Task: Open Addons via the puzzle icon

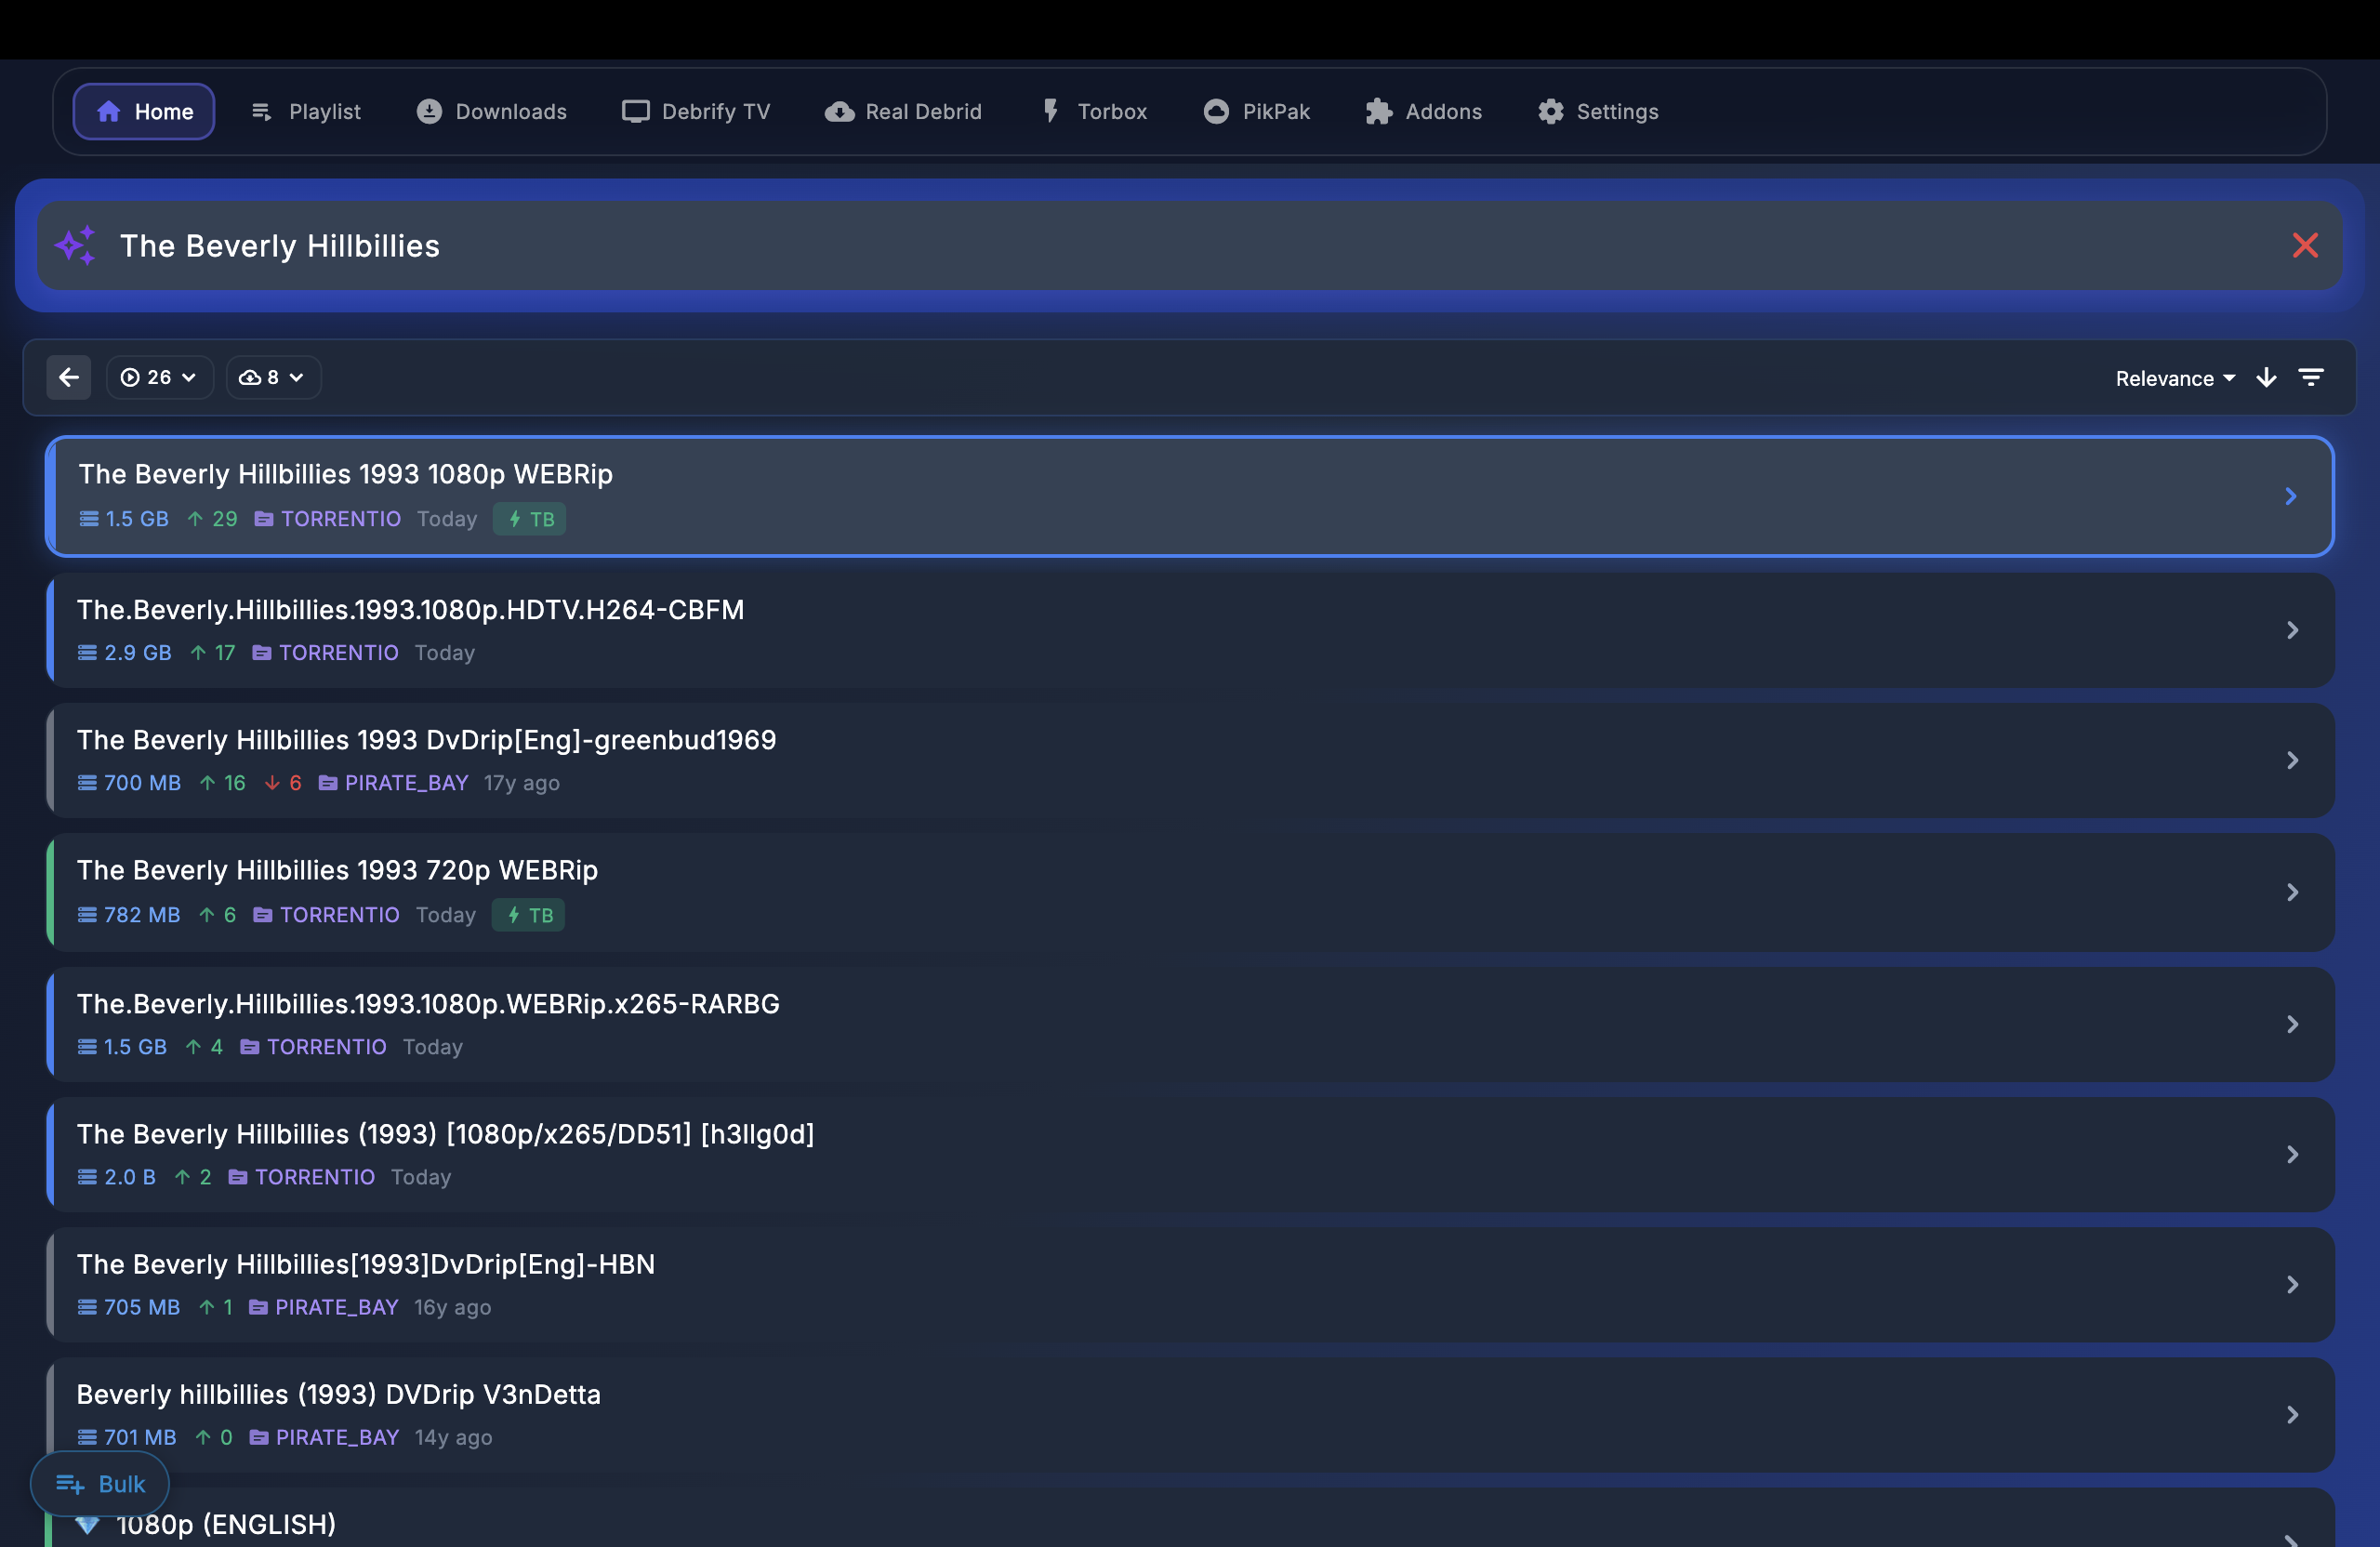Action: [1379, 111]
